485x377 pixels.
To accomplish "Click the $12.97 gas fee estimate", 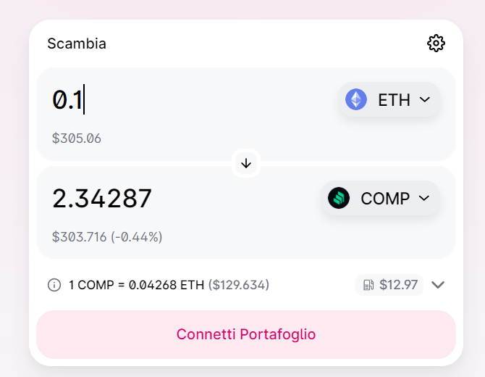I will (x=398, y=285).
